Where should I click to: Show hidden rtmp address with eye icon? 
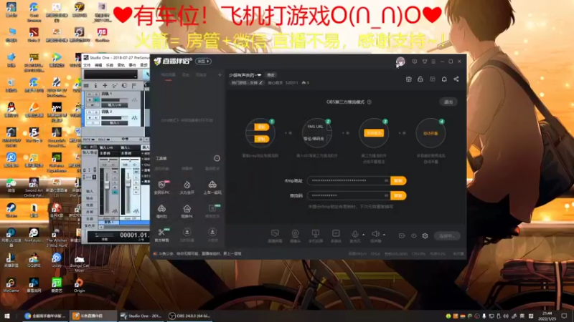386,181
